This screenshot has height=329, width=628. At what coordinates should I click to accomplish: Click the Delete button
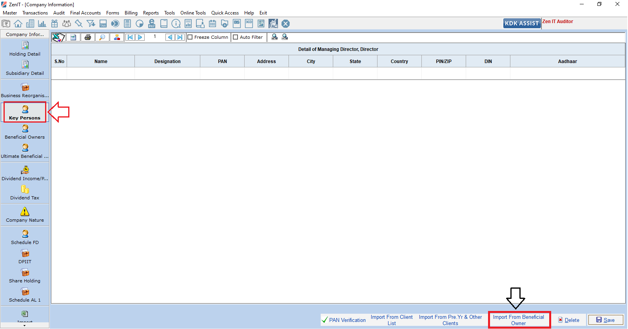click(569, 320)
